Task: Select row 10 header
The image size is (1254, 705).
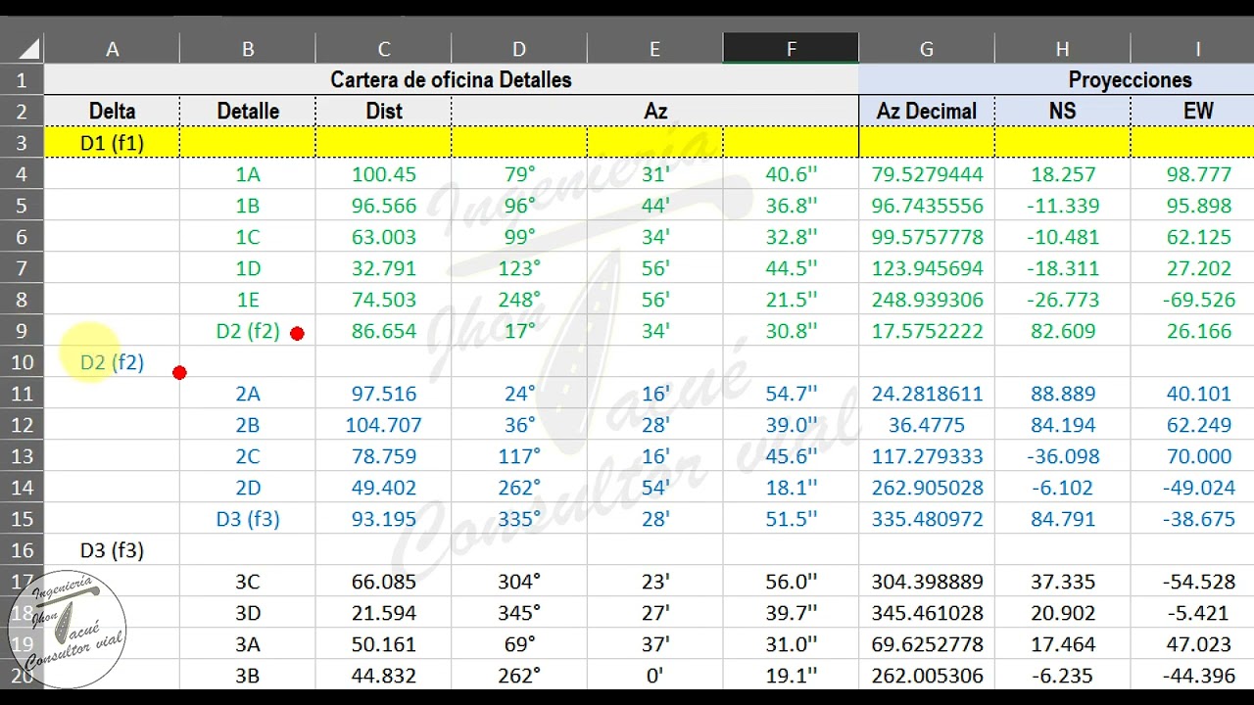Action: (x=22, y=361)
